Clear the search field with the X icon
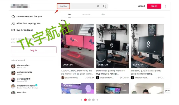Screen dimensions: 179x105 coord(98,6)
